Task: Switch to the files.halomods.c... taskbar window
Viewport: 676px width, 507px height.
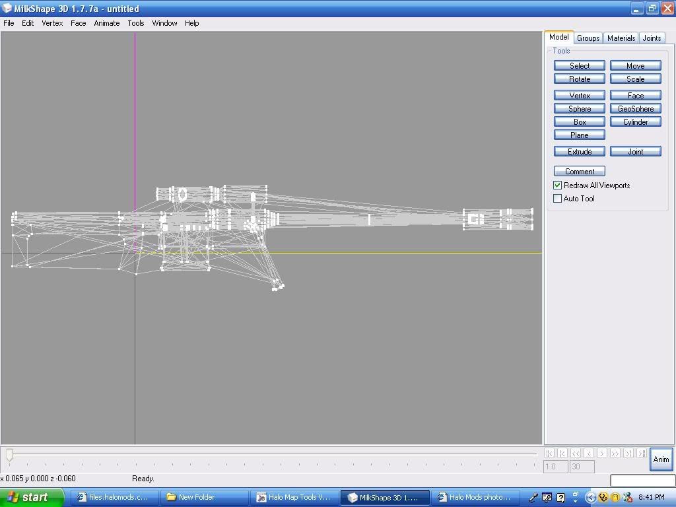Action: tap(115, 498)
